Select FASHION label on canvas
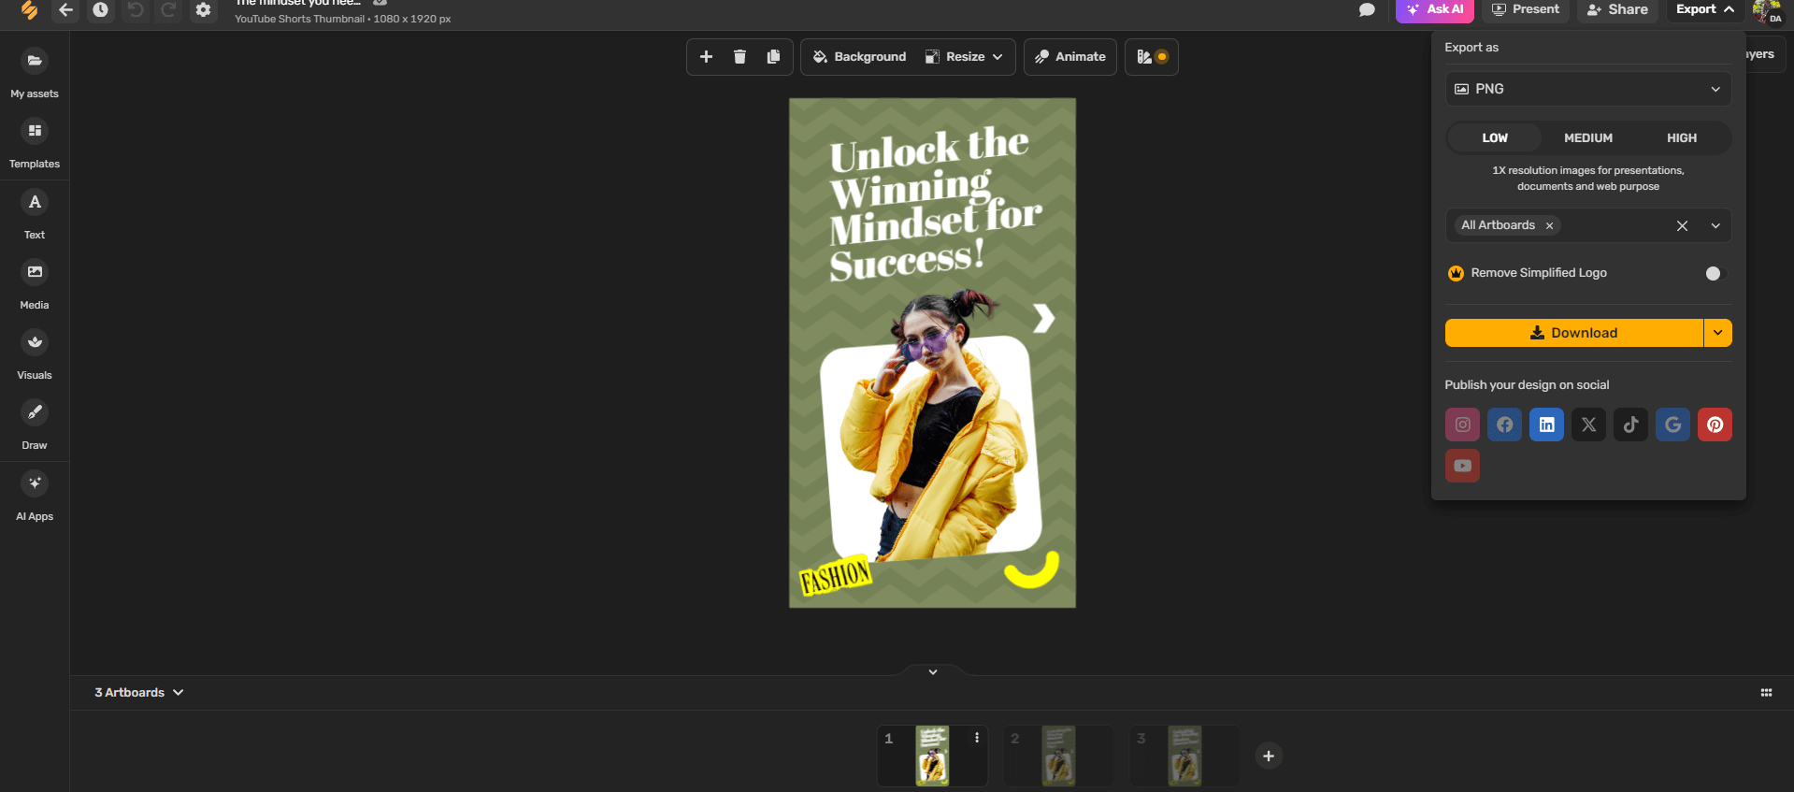This screenshot has height=792, width=1794. point(835,575)
